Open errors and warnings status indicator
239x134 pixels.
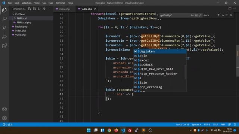7,125
